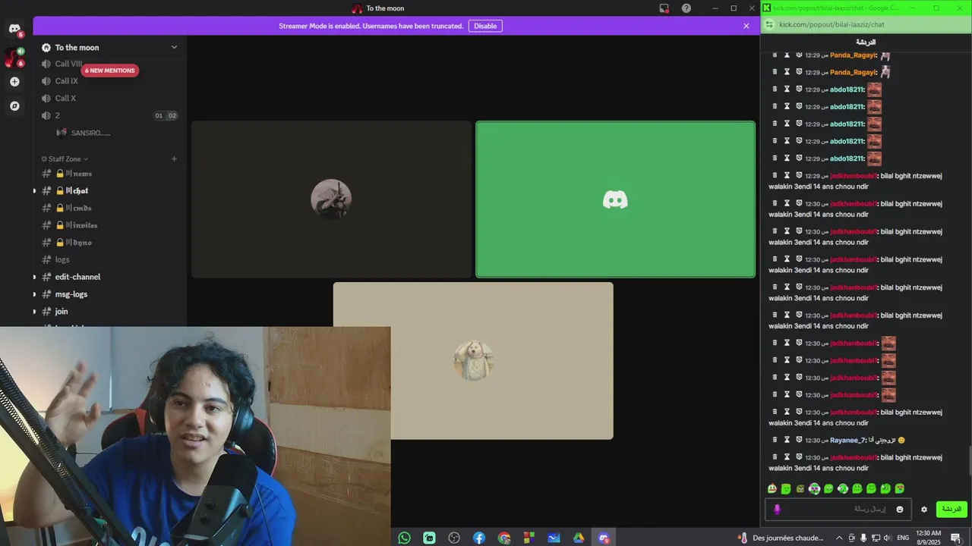Viewport: 972px width, 546px height.
Task: Click the purple microphone icon in chat box
Action: point(777,510)
